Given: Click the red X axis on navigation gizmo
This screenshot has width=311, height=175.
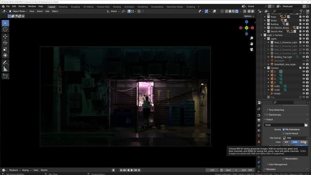Looking at the screenshot, I should coord(253,28).
